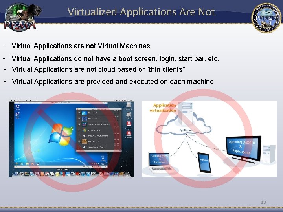
Task: Click the slide number 10
Action: (263, 202)
